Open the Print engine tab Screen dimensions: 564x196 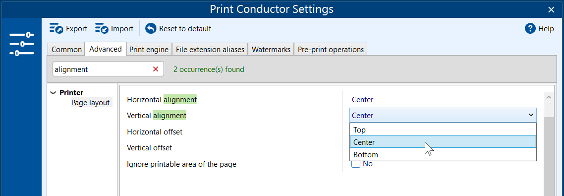(x=149, y=50)
